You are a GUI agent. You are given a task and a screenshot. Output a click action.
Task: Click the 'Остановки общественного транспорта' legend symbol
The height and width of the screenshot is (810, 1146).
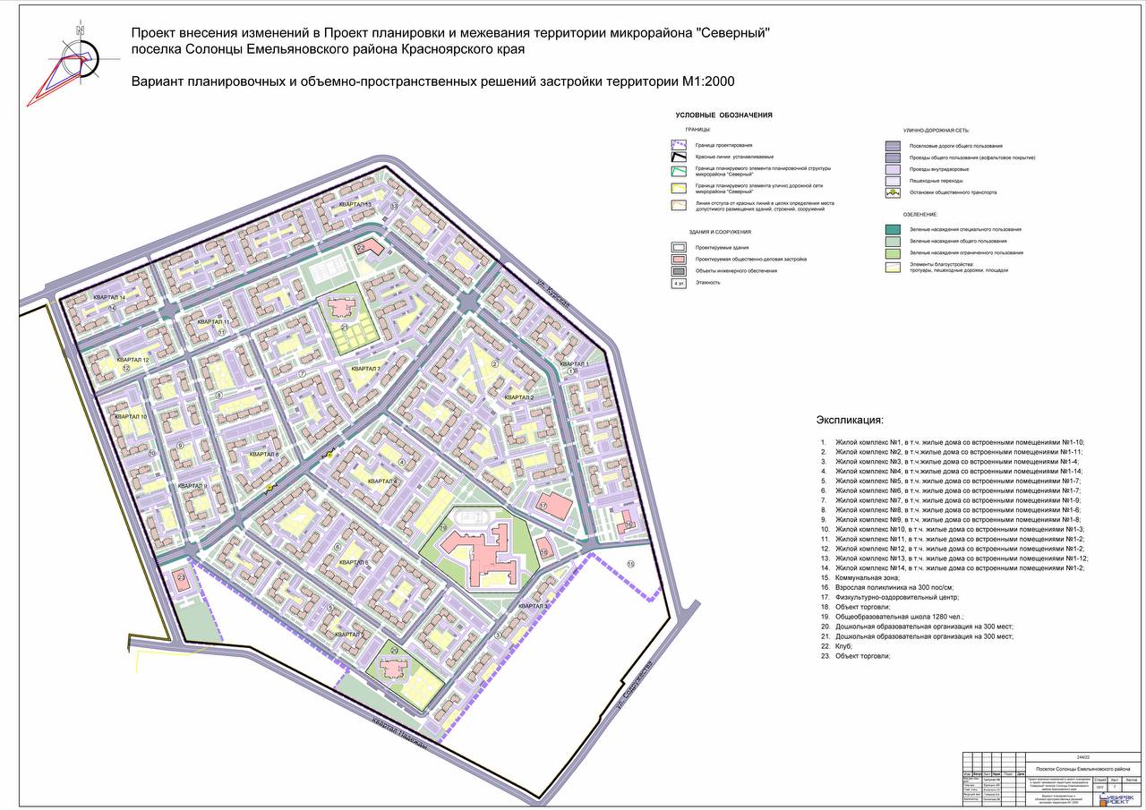[x=893, y=192]
